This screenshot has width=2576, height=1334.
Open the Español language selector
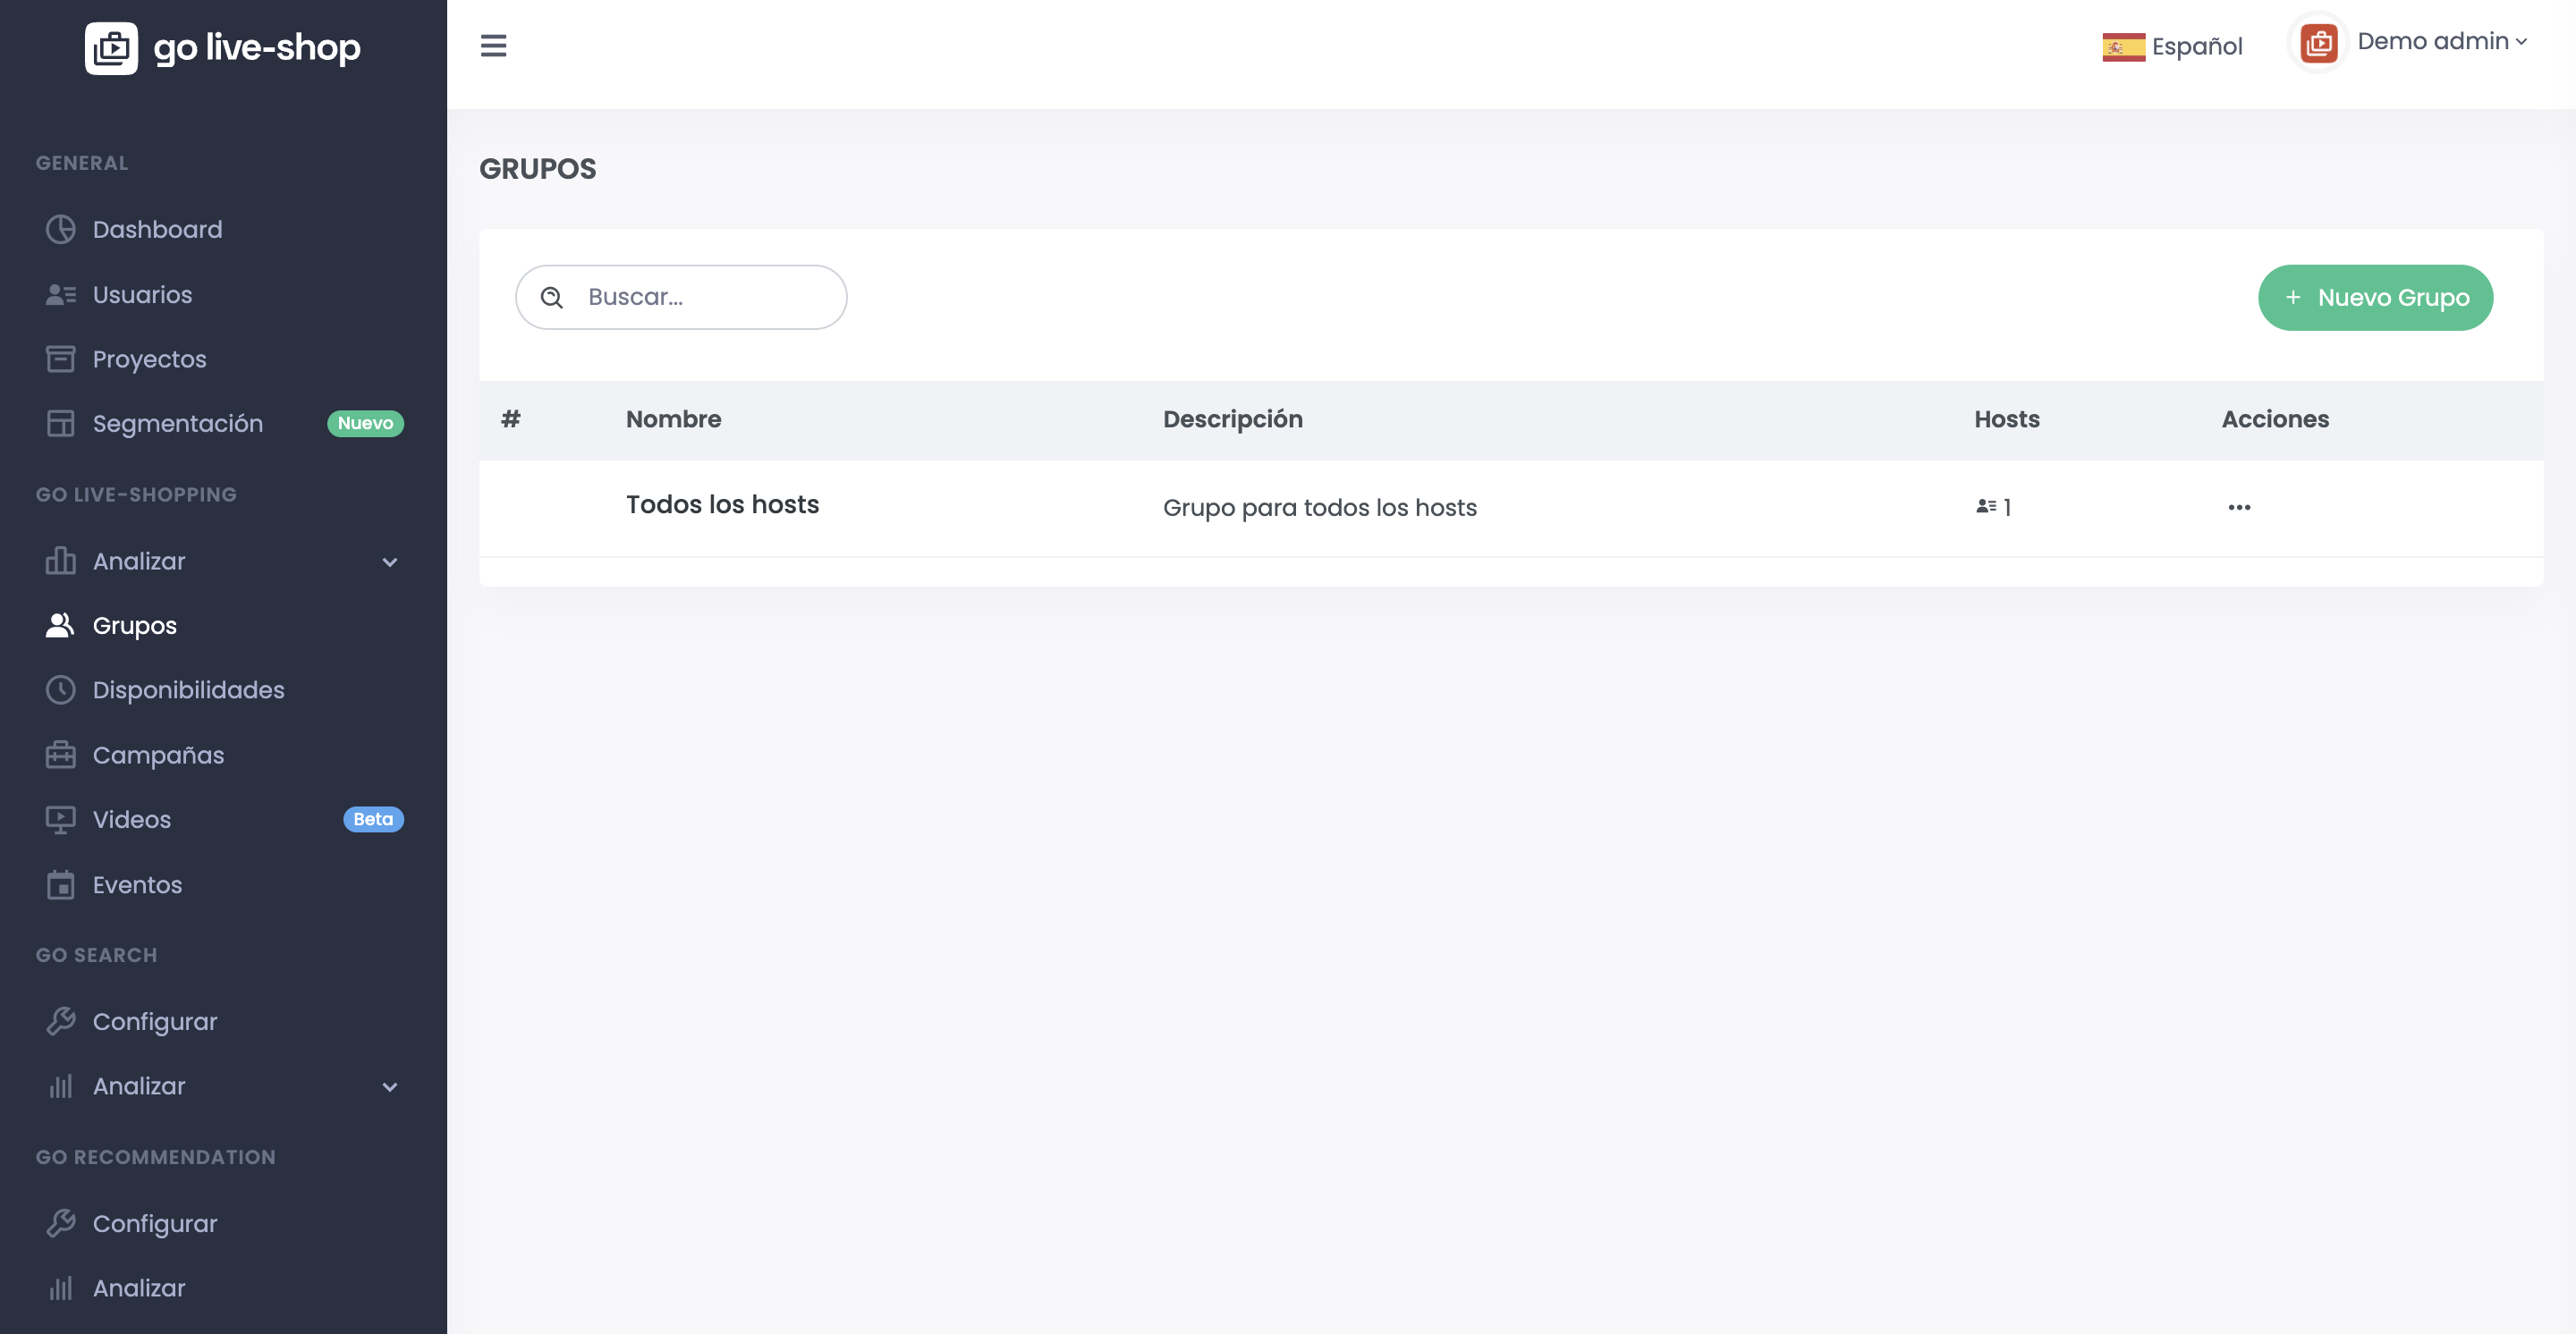2196,47
